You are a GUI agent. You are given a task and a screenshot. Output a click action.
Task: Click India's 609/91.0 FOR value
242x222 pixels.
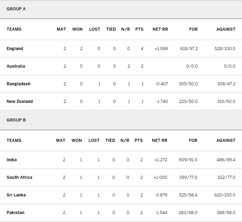[x=189, y=160]
